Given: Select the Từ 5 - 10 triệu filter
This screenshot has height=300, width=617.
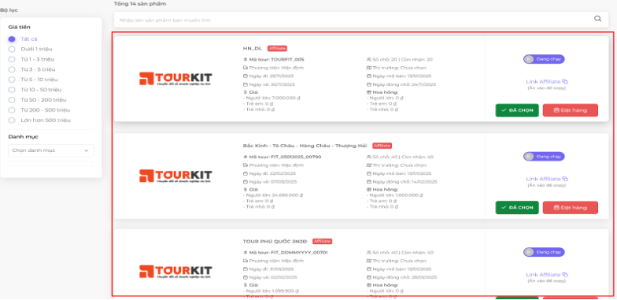Looking at the screenshot, I should pyautogui.click(x=12, y=80).
